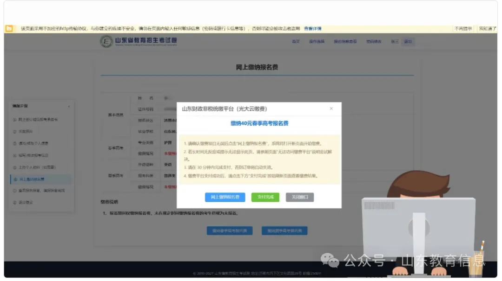Click the 缴费说明 heading below the table
Image resolution: width=502 pixels, height=281 pixels.
[109, 202]
